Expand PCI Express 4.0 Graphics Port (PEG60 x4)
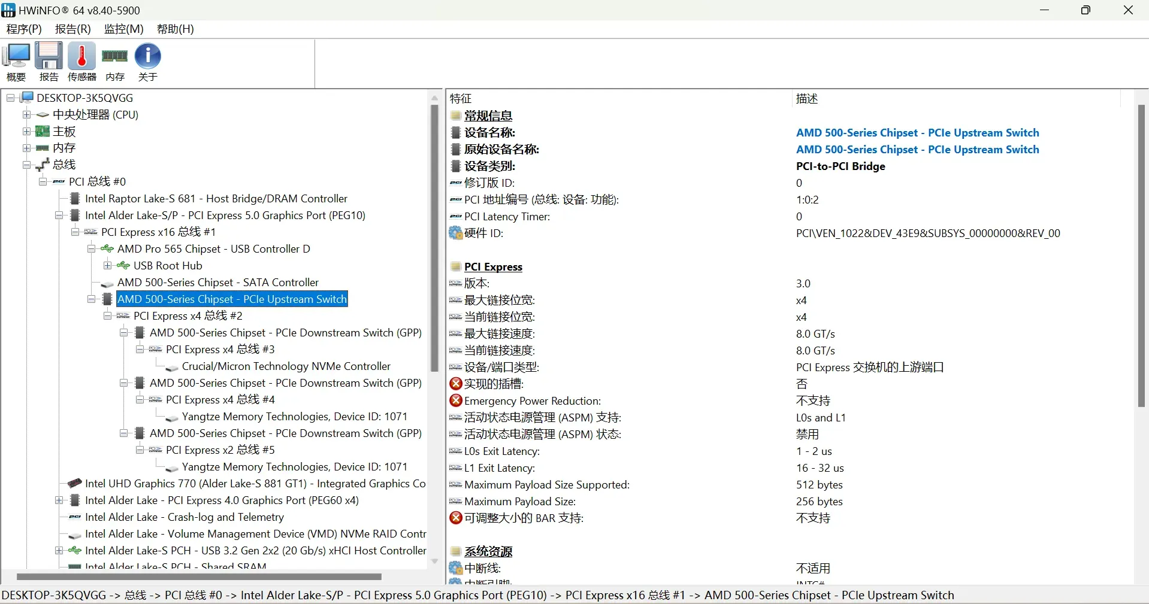Image resolution: width=1149 pixels, height=604 pixels. 59,500
